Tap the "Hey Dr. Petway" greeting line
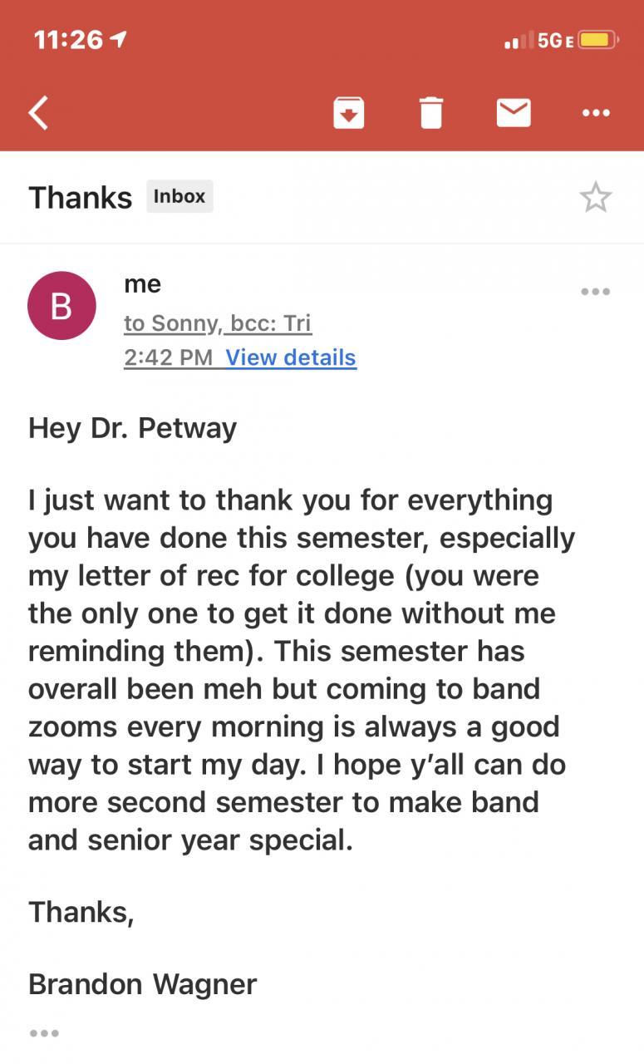644x1064 pixels. click(x=133, y=428)
